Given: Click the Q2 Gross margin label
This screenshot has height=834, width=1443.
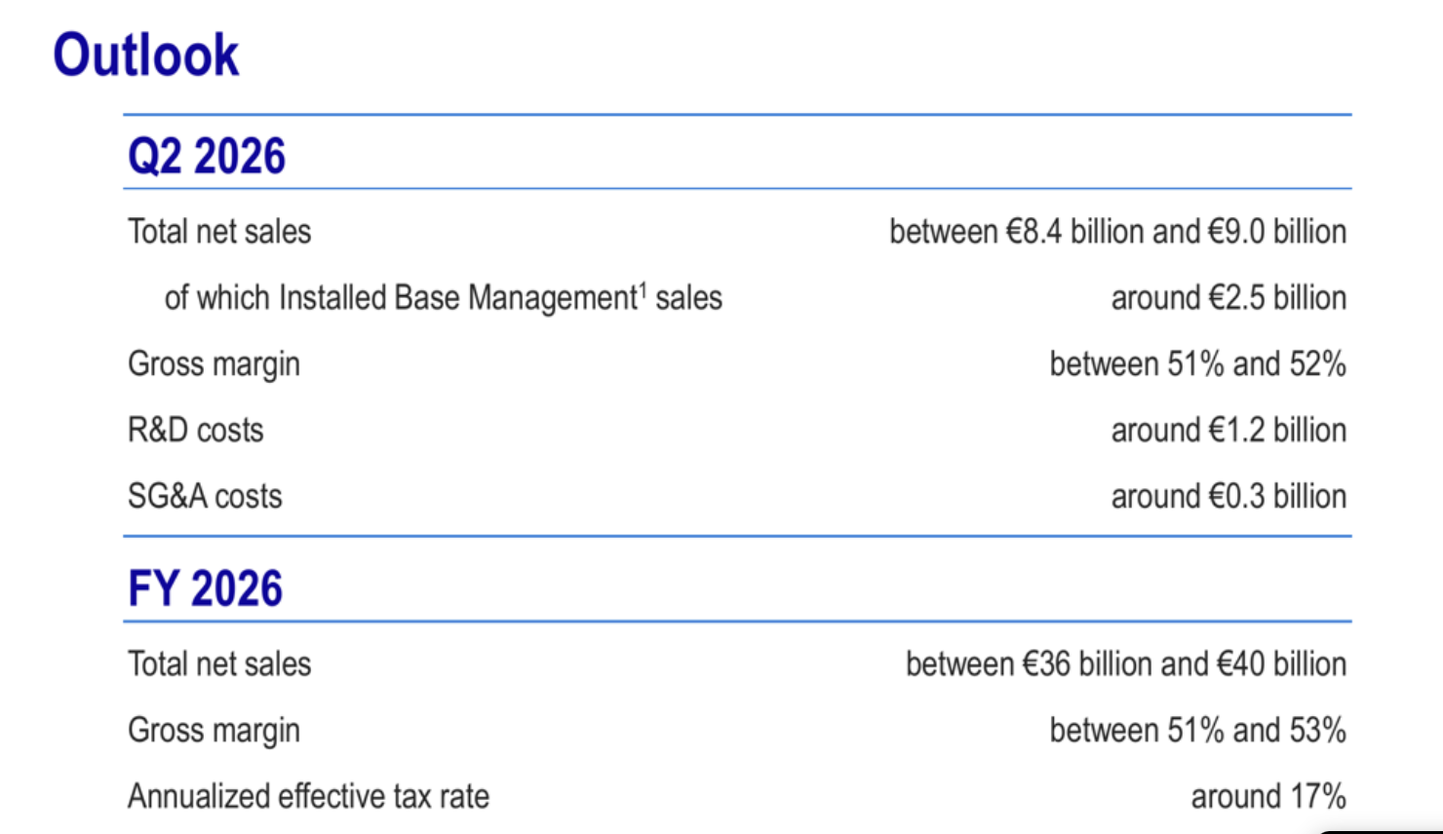Looking at the screenshot, I should (x=214, y=364).
